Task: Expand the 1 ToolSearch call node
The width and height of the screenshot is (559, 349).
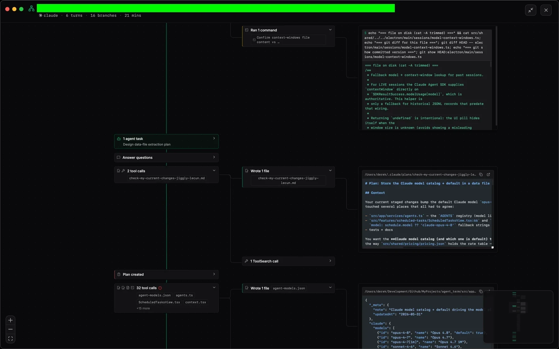Action: point(330,261)
